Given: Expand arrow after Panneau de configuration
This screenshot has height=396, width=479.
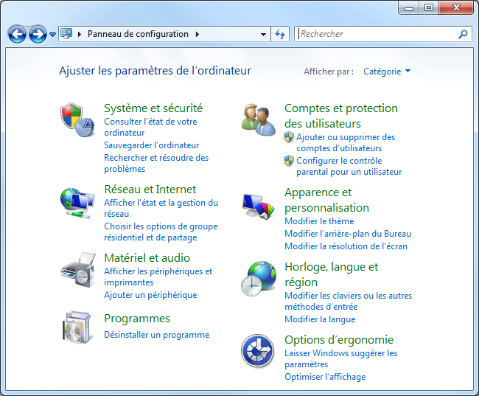Looking at the screenshot, I should (x=197, y=34).
